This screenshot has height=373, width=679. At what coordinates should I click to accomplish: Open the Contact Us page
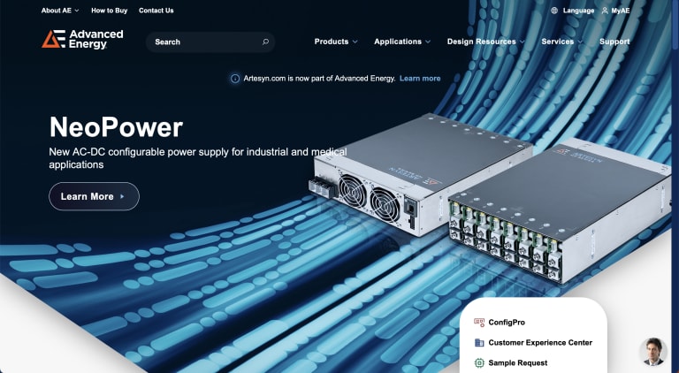click(x=156, y=11)
